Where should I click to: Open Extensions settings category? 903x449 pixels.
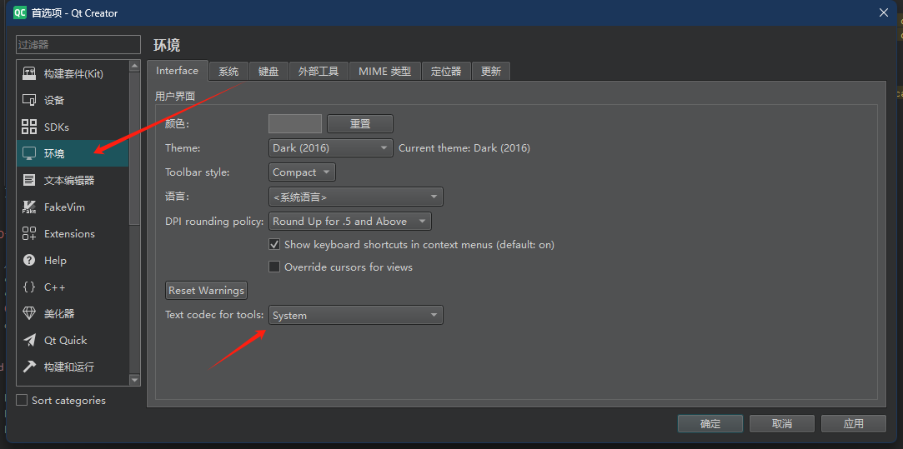tap(73, 234)
